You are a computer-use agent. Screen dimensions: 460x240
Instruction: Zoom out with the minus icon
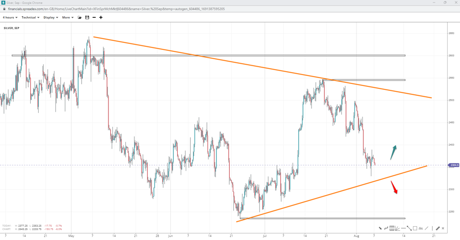[x=94, y=17]
